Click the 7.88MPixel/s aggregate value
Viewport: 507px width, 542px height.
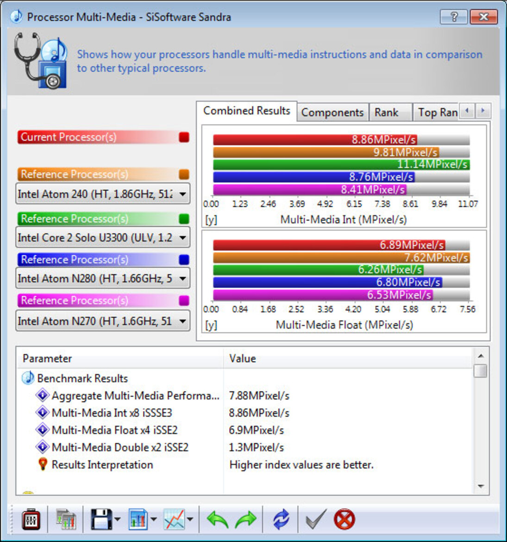click(259, 395)
